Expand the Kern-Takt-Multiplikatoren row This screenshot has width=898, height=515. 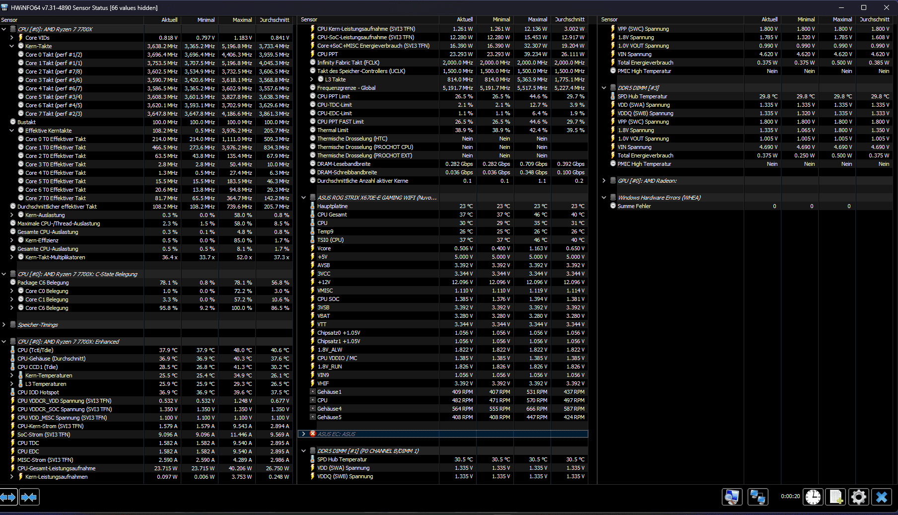tap(12, 257)
